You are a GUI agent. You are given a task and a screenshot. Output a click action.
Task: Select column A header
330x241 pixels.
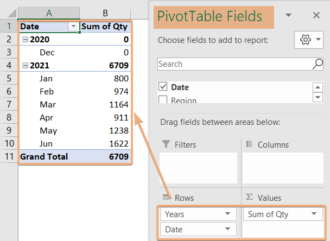(x=49, y=13)
